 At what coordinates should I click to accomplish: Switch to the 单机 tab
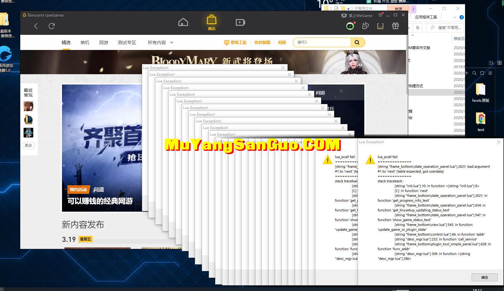tap(85, 43)
